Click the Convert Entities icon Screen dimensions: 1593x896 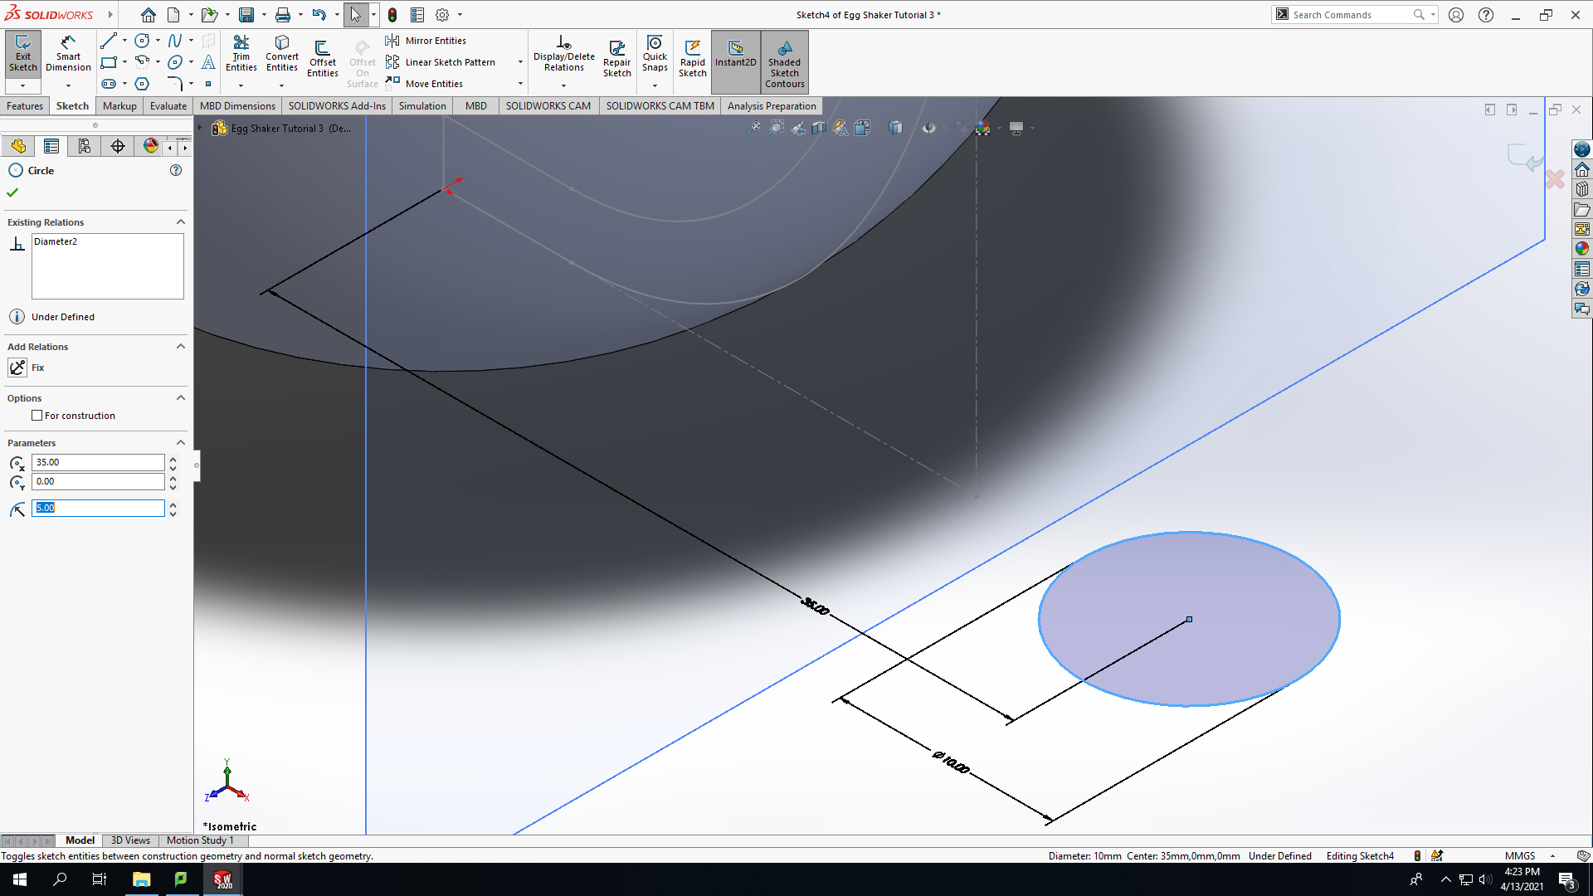point(282,55)
